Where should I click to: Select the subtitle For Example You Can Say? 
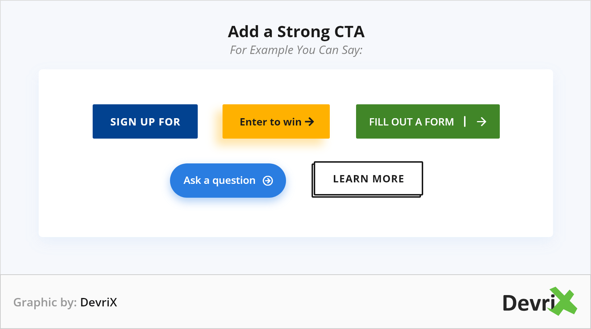296,50
